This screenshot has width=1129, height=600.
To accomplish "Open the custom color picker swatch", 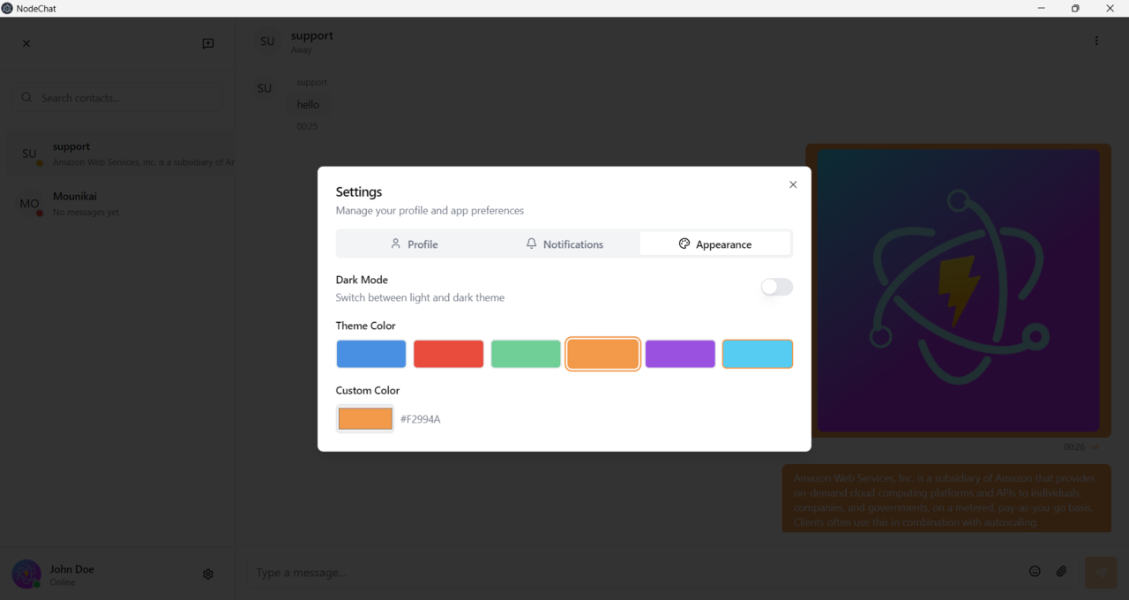I will pyautogui.click(x=365, y=418).
